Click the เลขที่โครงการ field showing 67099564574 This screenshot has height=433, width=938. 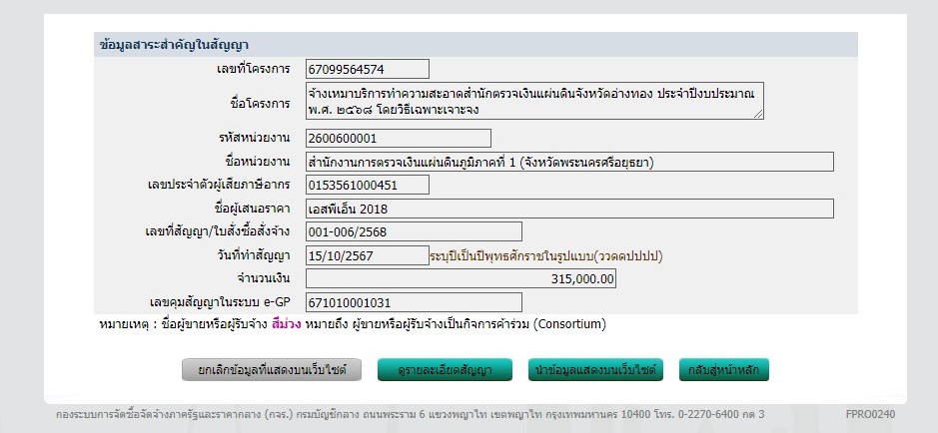click(x=367, y=69)
